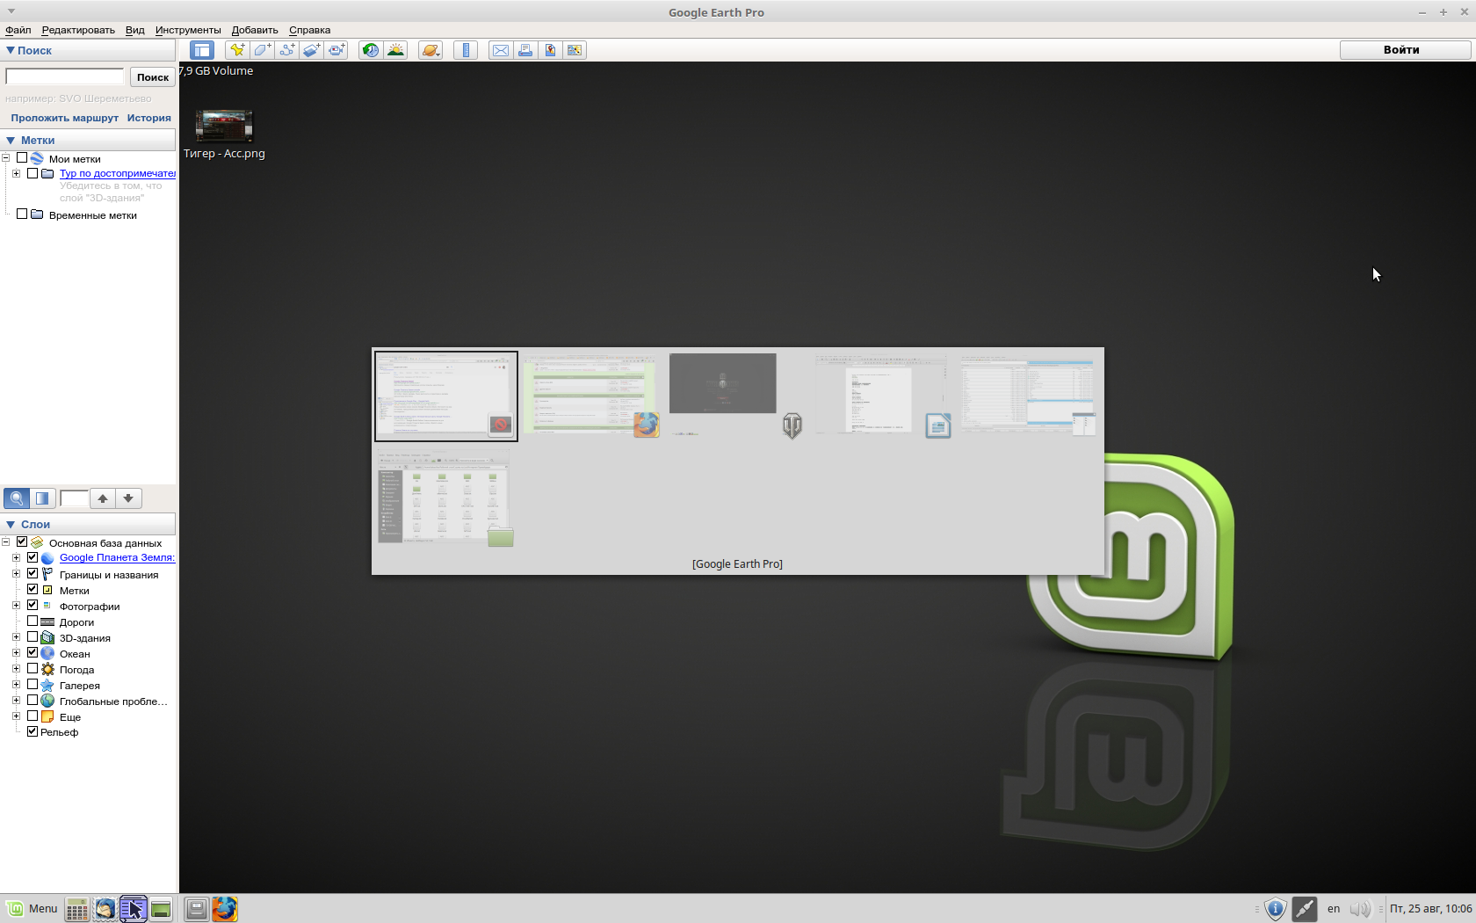The image size is (1476, 923).
Task: Open the Linux Mint Menu button
Action: [x=33, y=909]
